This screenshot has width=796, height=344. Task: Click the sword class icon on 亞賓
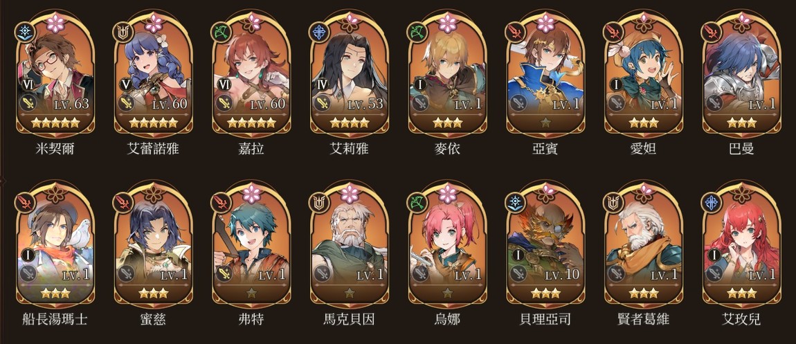pyautogui.click(x=514, y=32)
